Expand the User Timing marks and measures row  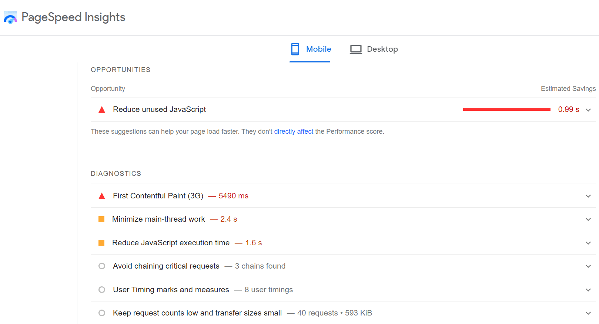(x=588, y=290)
